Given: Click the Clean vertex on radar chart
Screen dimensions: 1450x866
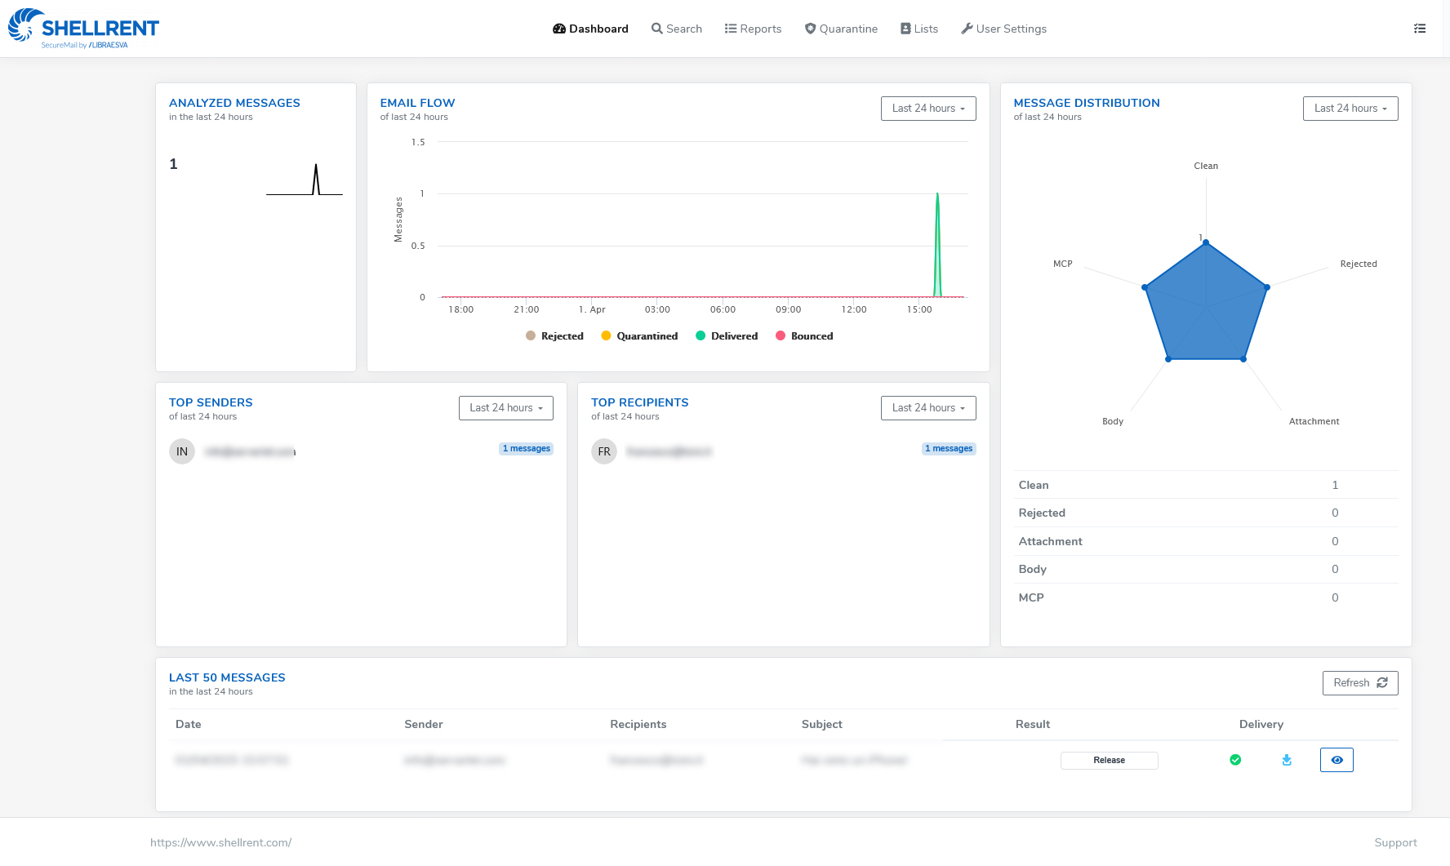Looking at the screenshot, I should click(1206, 242).
